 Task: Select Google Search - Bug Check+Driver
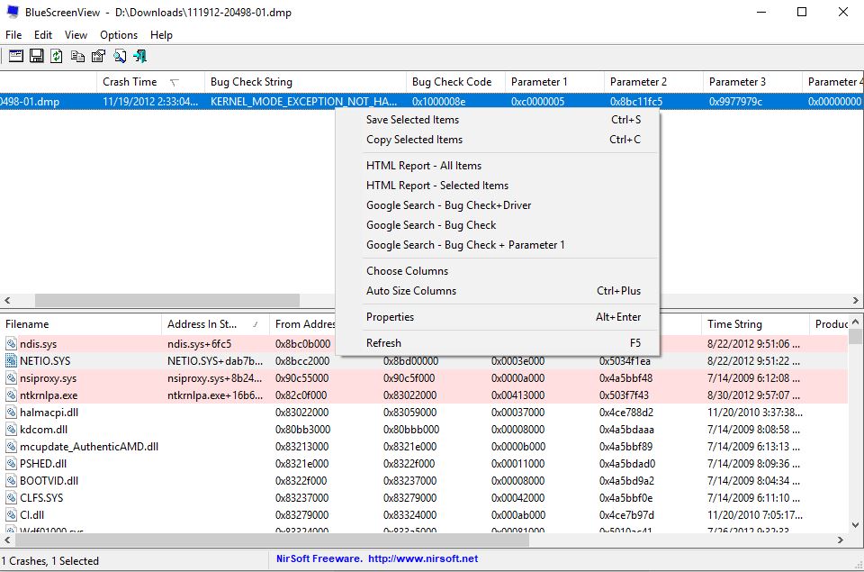coord(497,205)
